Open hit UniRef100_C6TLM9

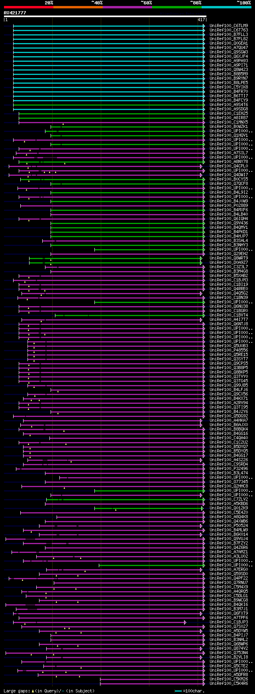(229, 26)
